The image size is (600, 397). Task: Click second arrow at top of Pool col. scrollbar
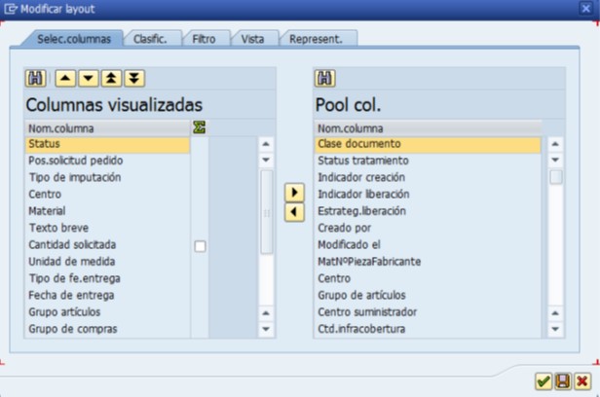pyautogui.click(x=555, y=160)
